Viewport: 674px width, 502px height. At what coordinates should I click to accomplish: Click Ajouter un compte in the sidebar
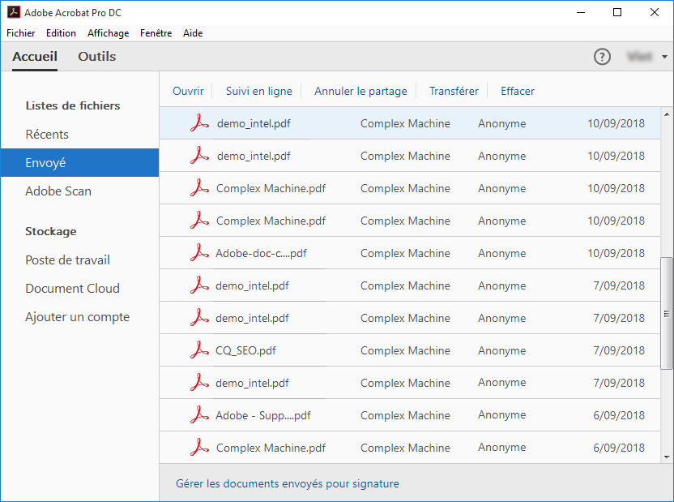[x=79, y=317]
